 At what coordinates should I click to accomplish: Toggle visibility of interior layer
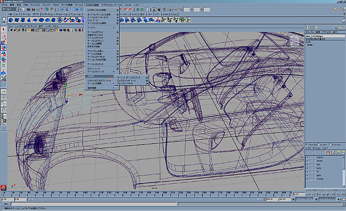pos(308,157)
